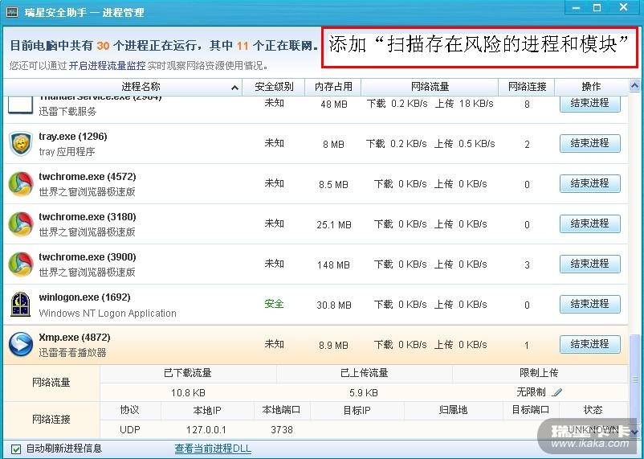
Task: Sort by the 安全级别 column header
Action: tap(274, 87)
